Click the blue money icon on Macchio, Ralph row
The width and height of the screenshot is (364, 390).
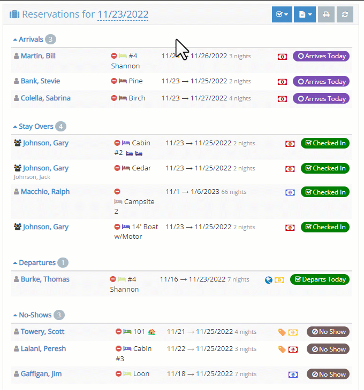(290, 192)
